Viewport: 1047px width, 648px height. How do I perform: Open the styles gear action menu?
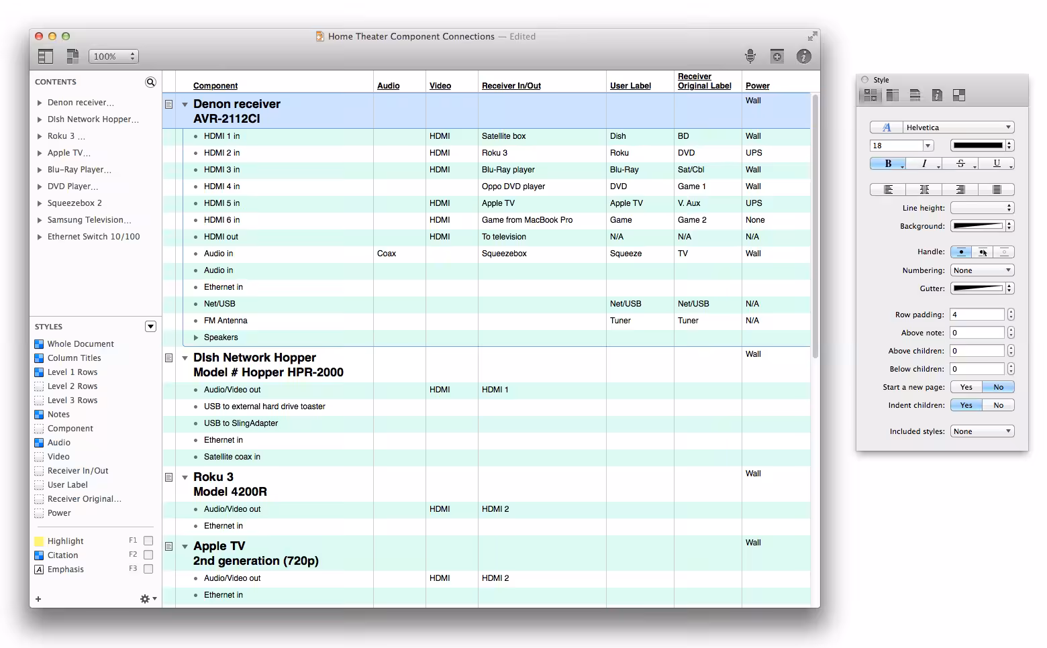click(144, 598)
